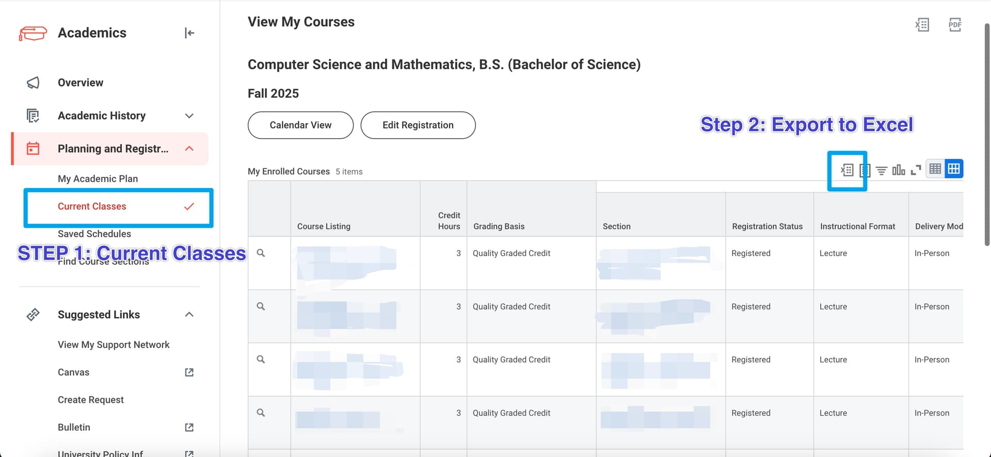This screenshot has width=991, height=457.
Task: Click magnifier icon in first course row
Action: (261, 253)
